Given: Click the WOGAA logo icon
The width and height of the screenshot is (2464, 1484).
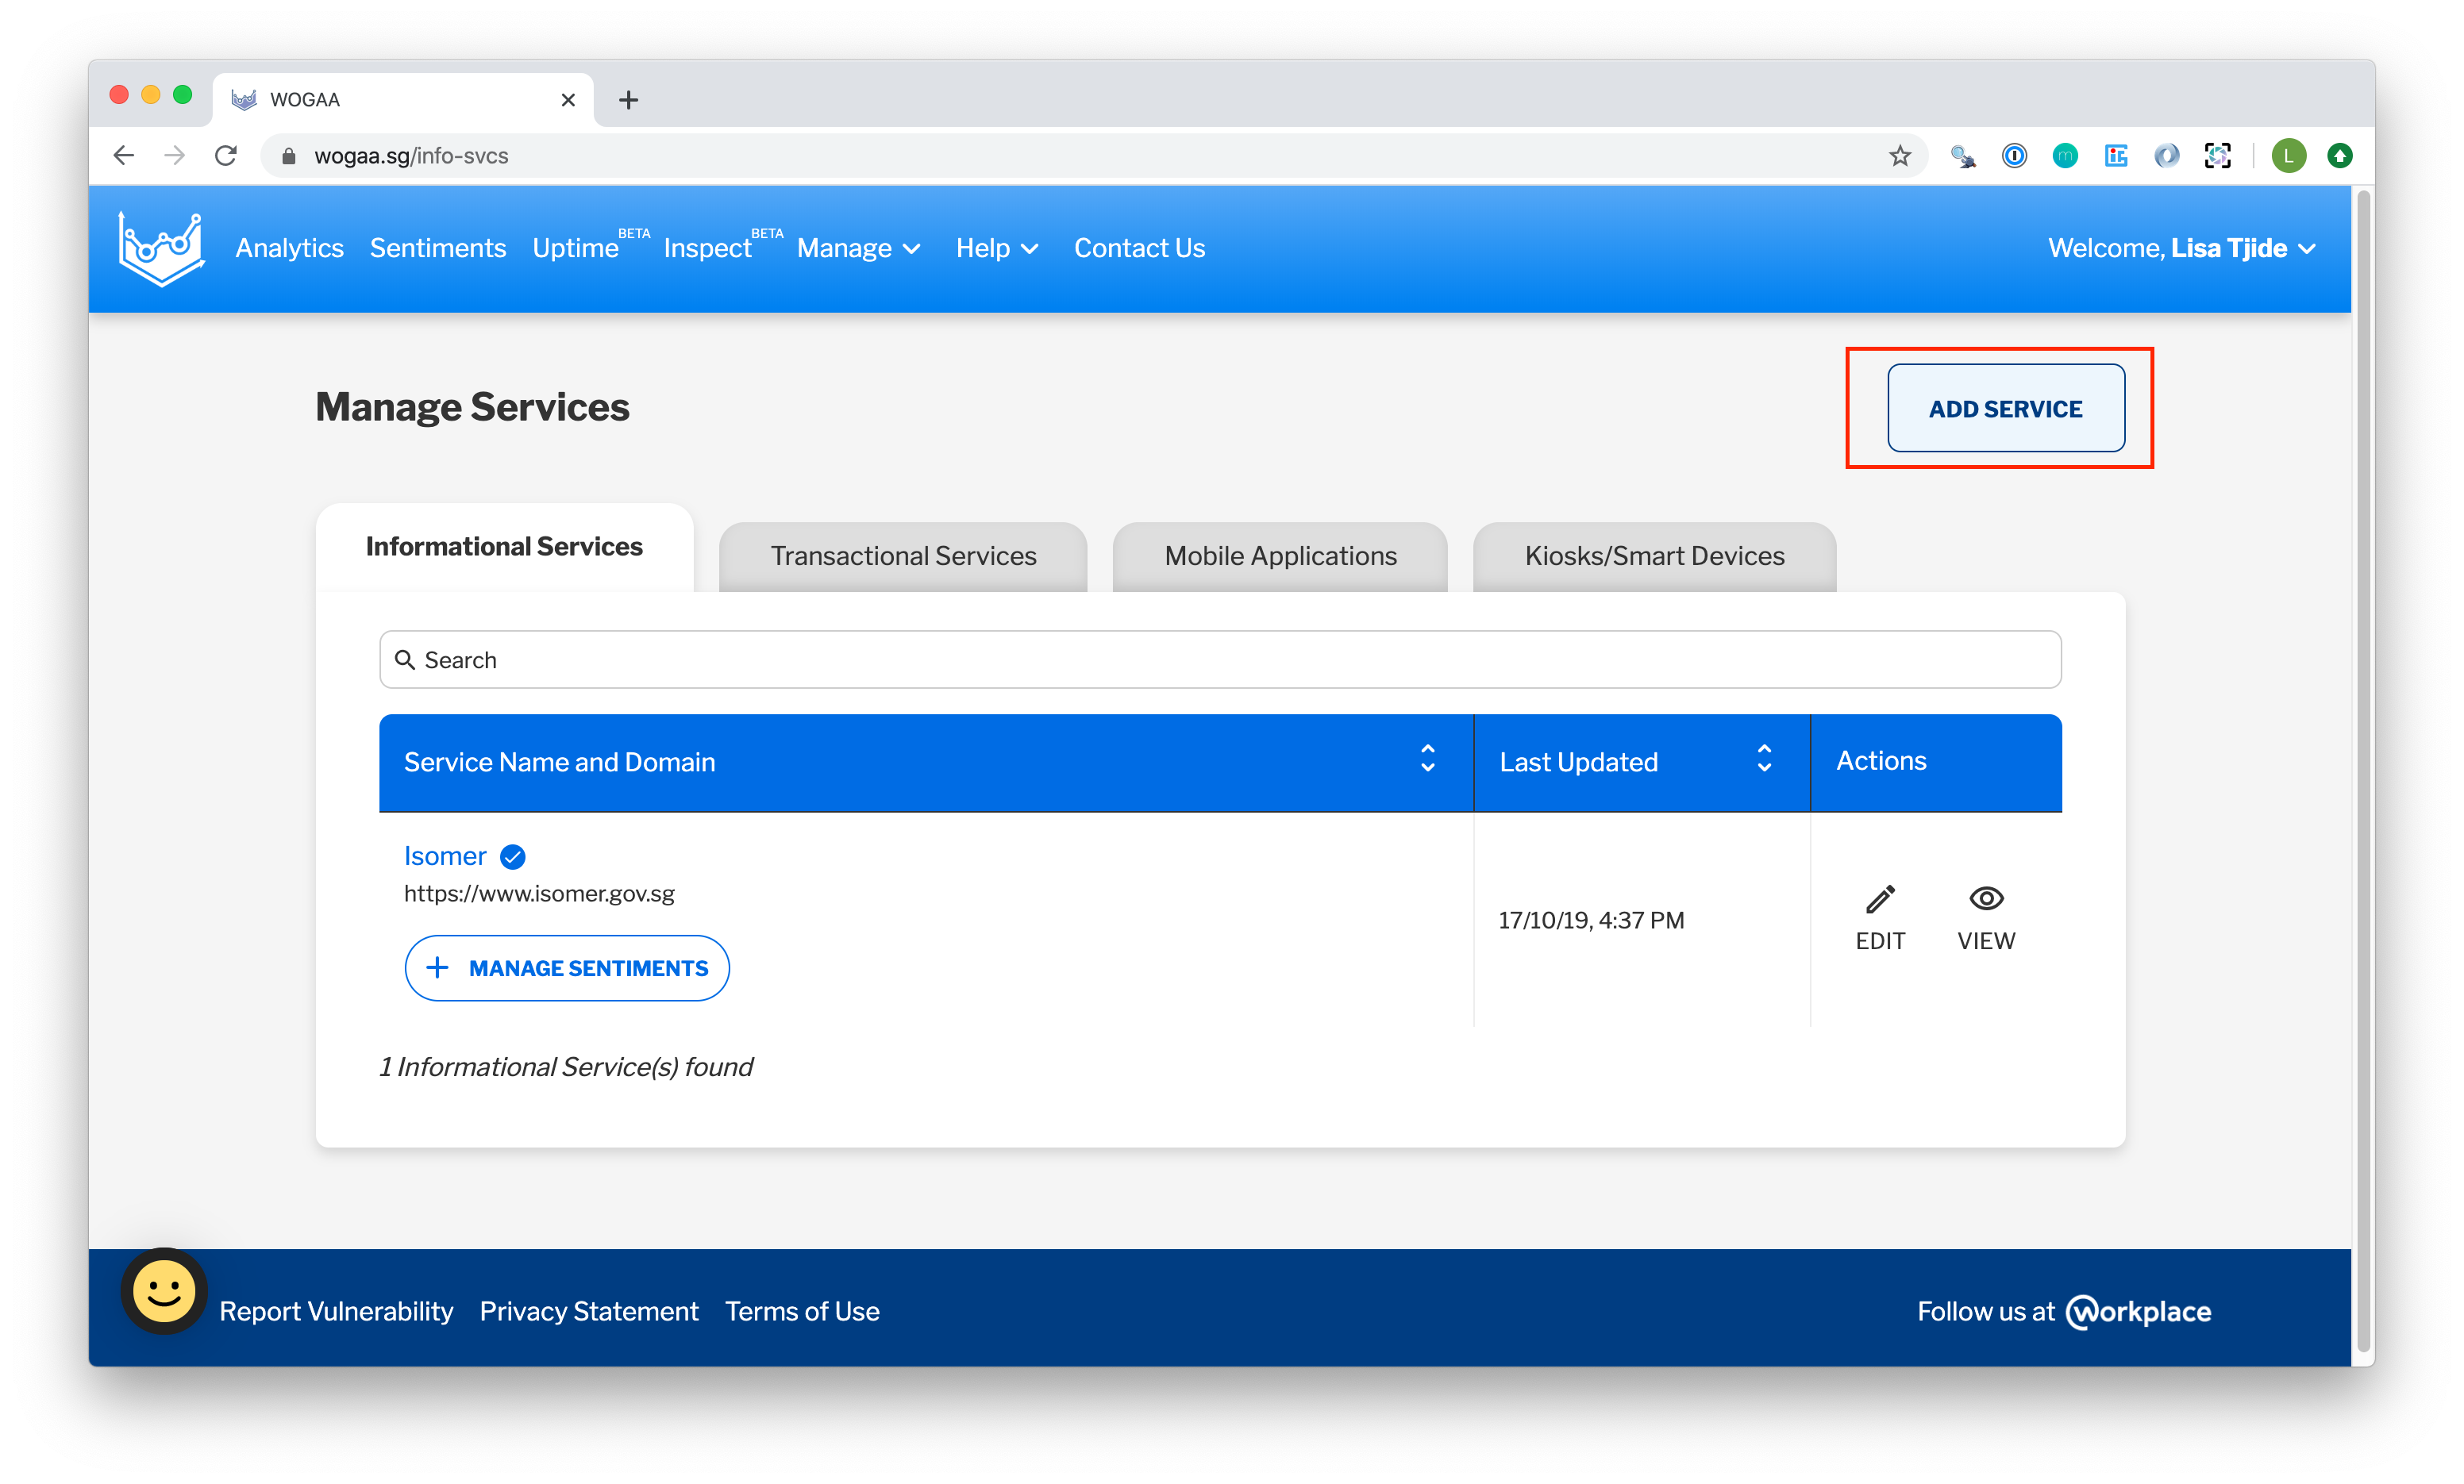Looking at the screenshot, I should click(160, 248).
